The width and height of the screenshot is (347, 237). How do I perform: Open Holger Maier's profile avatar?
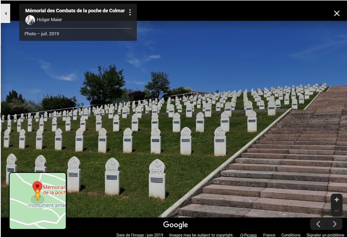tap(30, 20)
